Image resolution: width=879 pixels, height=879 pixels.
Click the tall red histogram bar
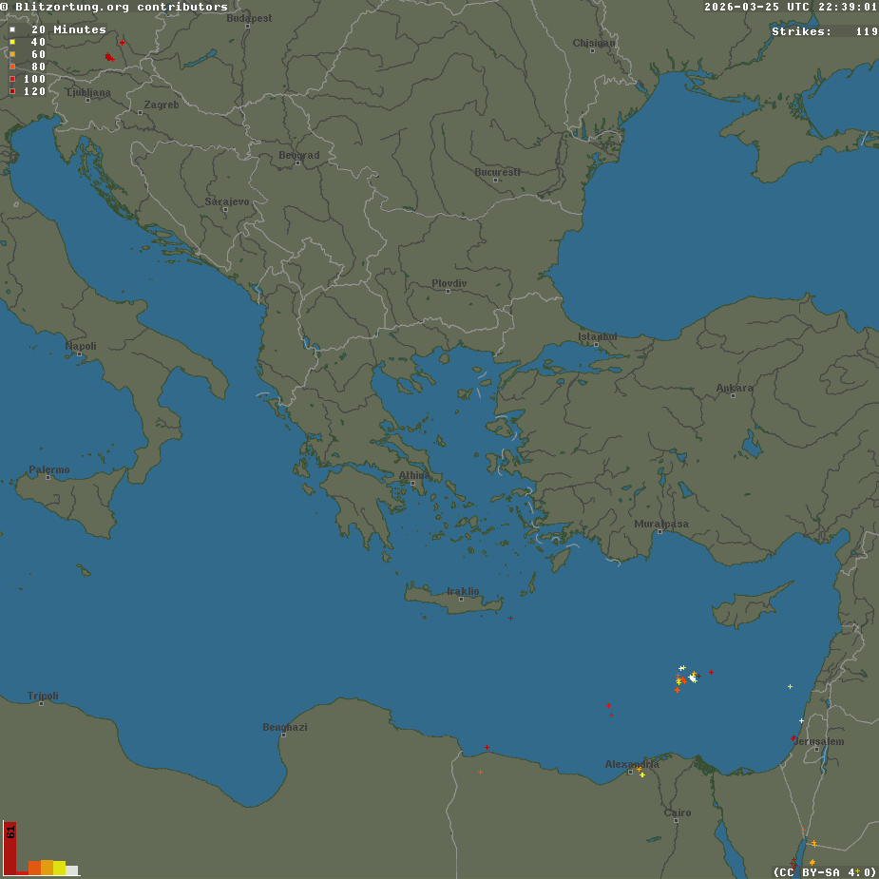[x=10, y=848]
